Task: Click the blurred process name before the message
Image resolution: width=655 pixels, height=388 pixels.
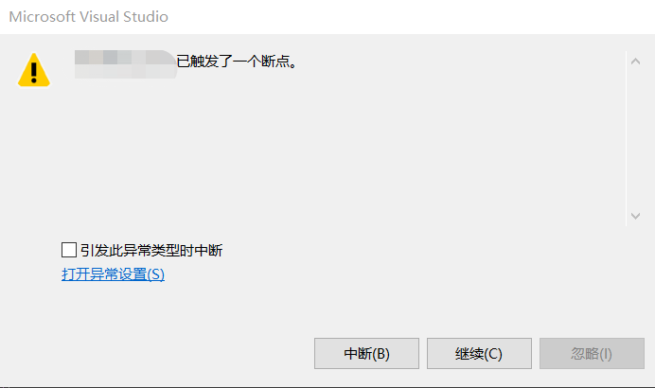Action: [x=126, y=64]
